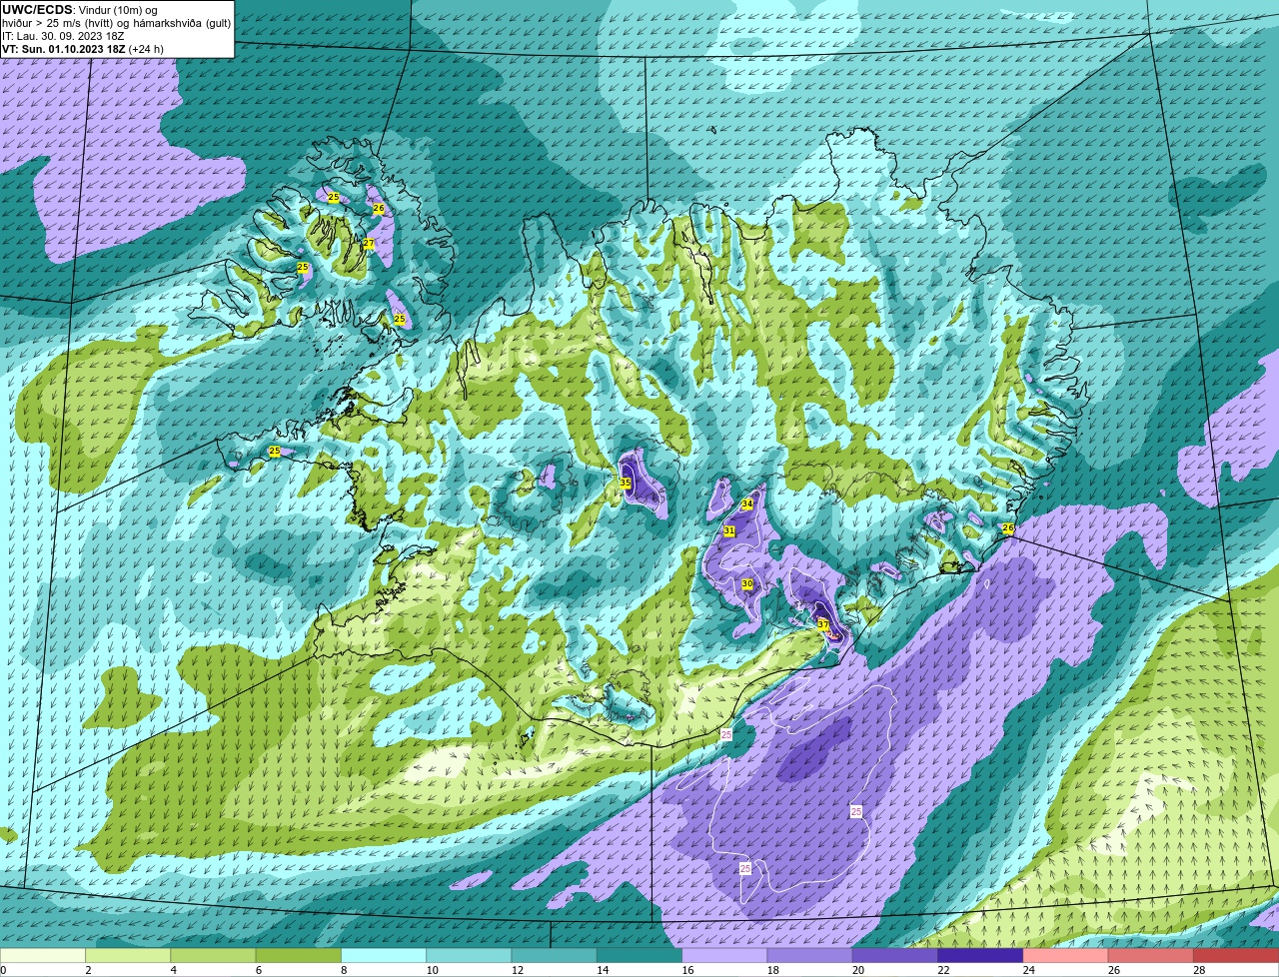
Task: Choose the 14–16 m/s dark teal swatch
Action: click(639, 955)
